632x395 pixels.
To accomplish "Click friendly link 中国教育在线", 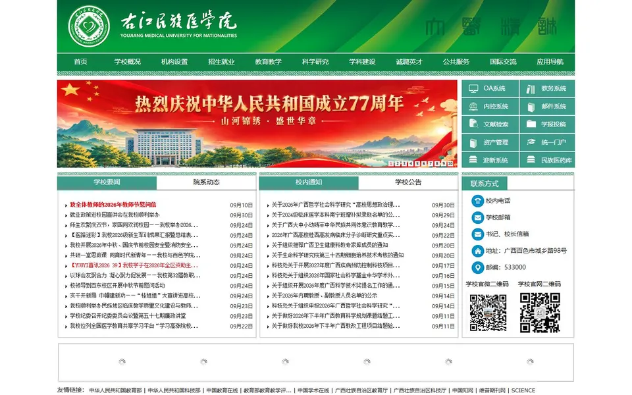I will tap(222, 390).
